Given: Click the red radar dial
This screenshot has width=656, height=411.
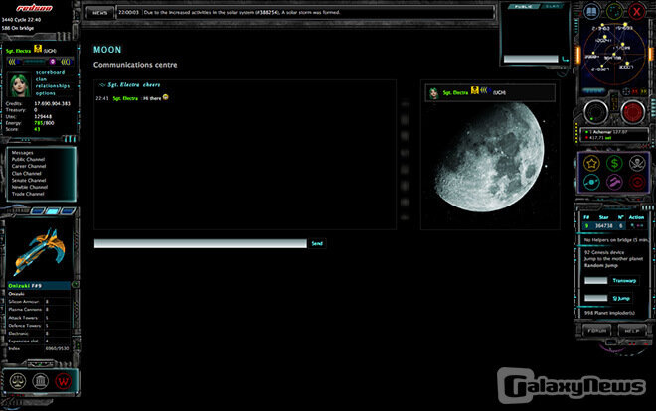Looking at the screenshot, I should point(632,112).
